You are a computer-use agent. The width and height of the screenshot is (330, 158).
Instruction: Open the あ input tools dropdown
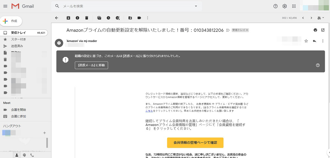321,18
